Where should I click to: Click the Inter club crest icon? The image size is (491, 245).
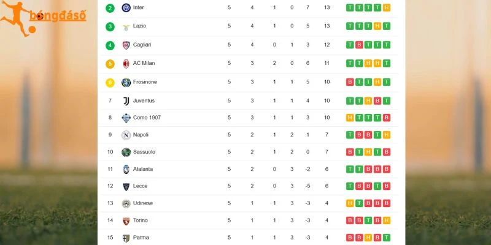(x=126, y=7)
